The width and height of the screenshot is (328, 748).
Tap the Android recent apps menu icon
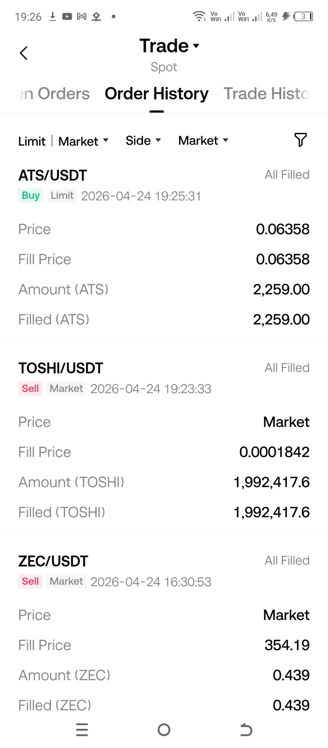pos(82,730)
